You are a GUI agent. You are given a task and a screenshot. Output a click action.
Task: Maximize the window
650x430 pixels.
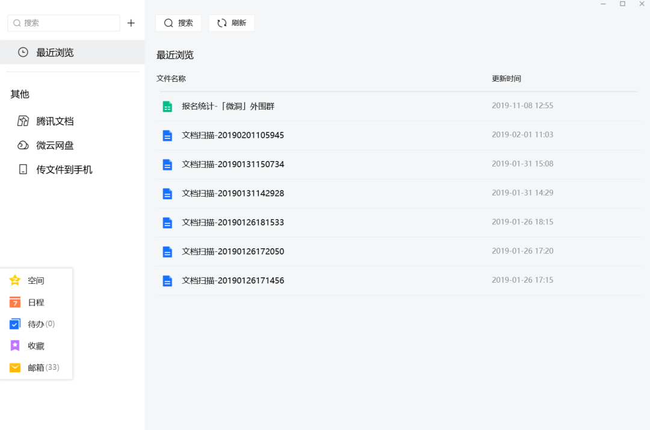click(622, 4)
